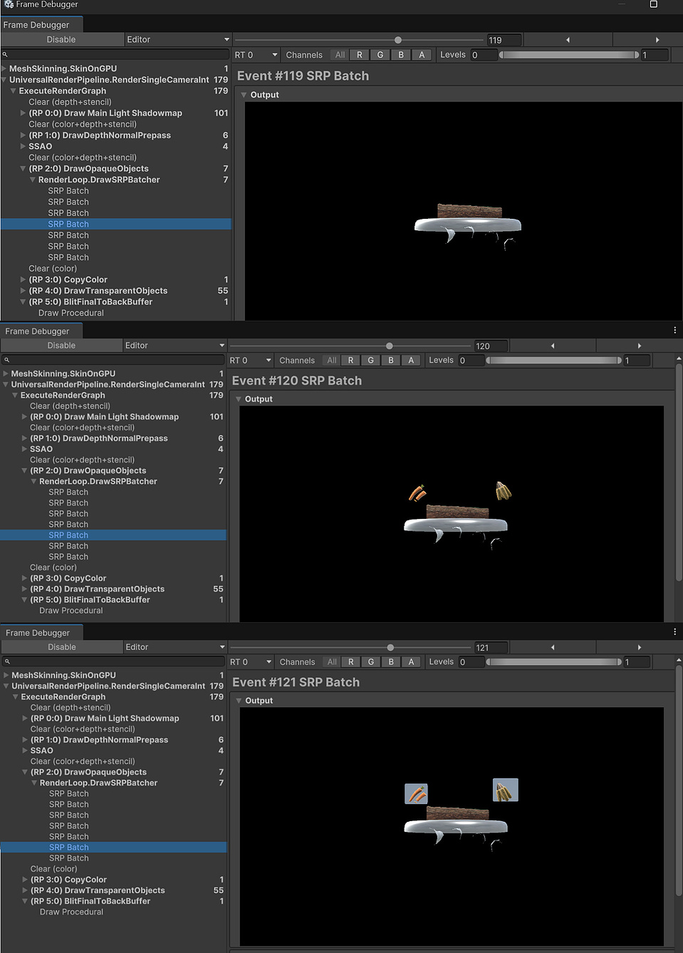Select DrawDepthNormalPrepass in event 120 tree
683x953 pixels.
[x=99, y=438]
